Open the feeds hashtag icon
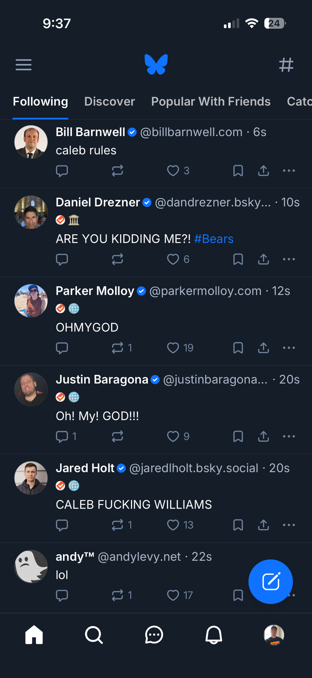Viewport: 312px width, 678px height. (x=286, y=64)
